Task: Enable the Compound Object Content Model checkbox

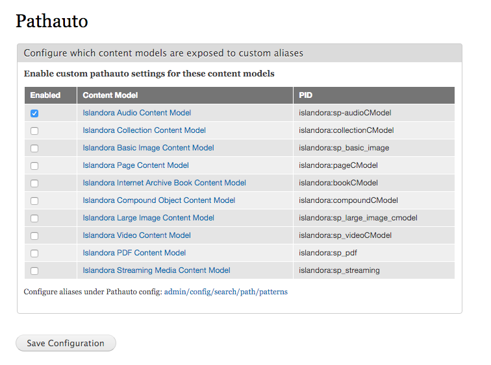Action: tap(34, 201)
